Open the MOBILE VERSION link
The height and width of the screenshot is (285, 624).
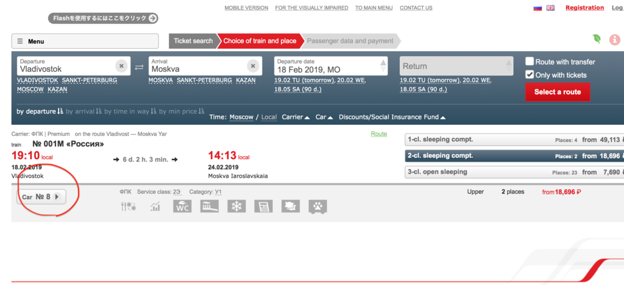(246, 8)
